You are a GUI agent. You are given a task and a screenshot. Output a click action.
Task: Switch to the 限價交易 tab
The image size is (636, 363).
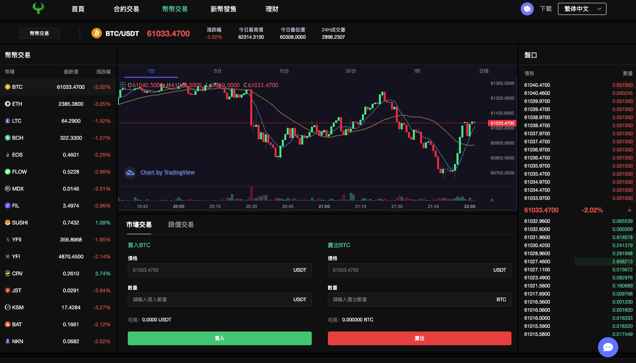[181, 225]
